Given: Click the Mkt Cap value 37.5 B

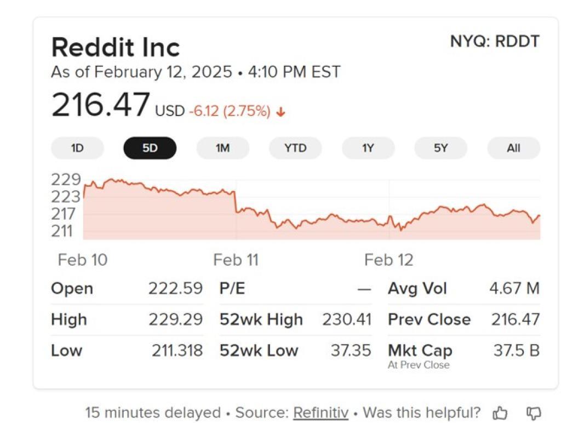Looking at the screenshot, I should click(516, 350).
